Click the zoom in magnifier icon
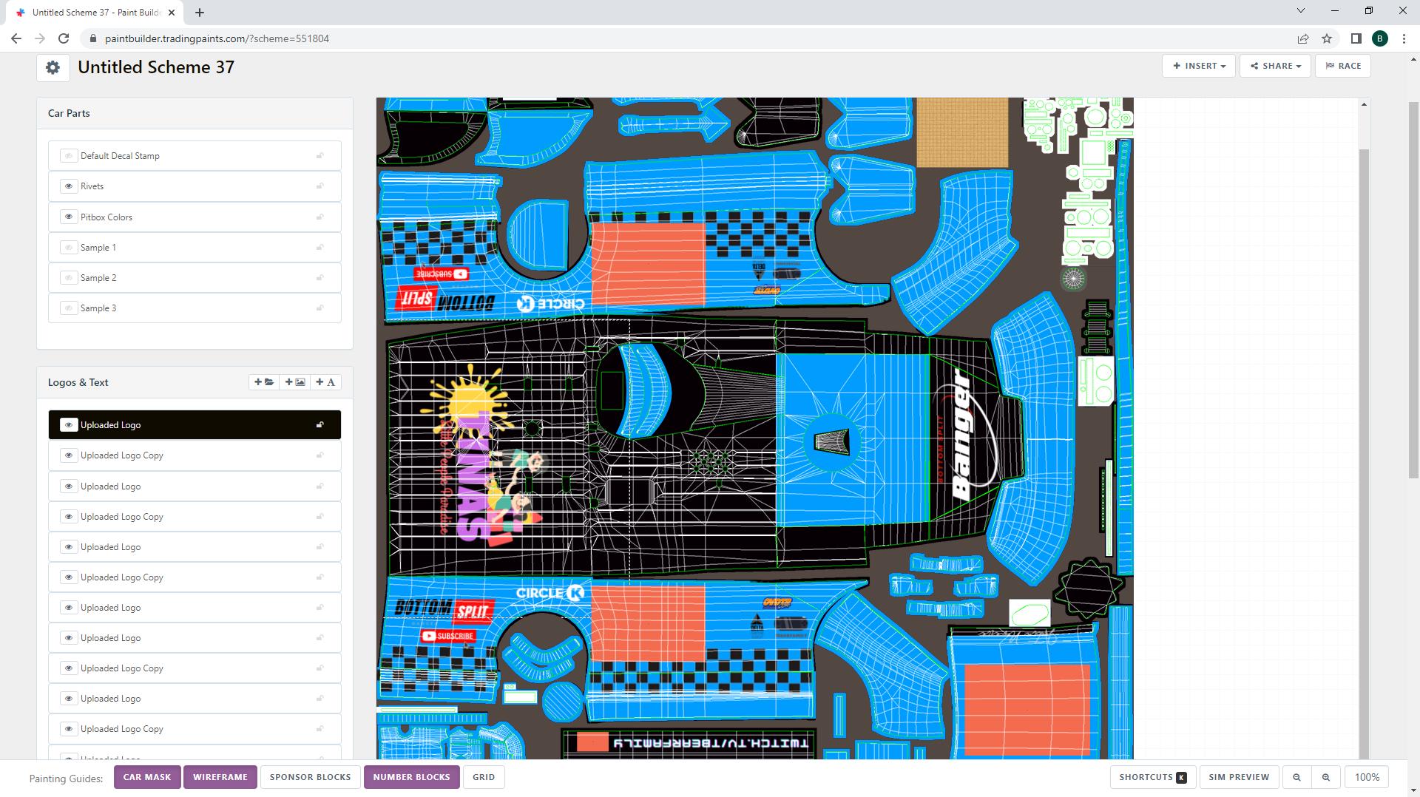The width and height of the screenshot is (1420, 797). (x=1326, y=777)
